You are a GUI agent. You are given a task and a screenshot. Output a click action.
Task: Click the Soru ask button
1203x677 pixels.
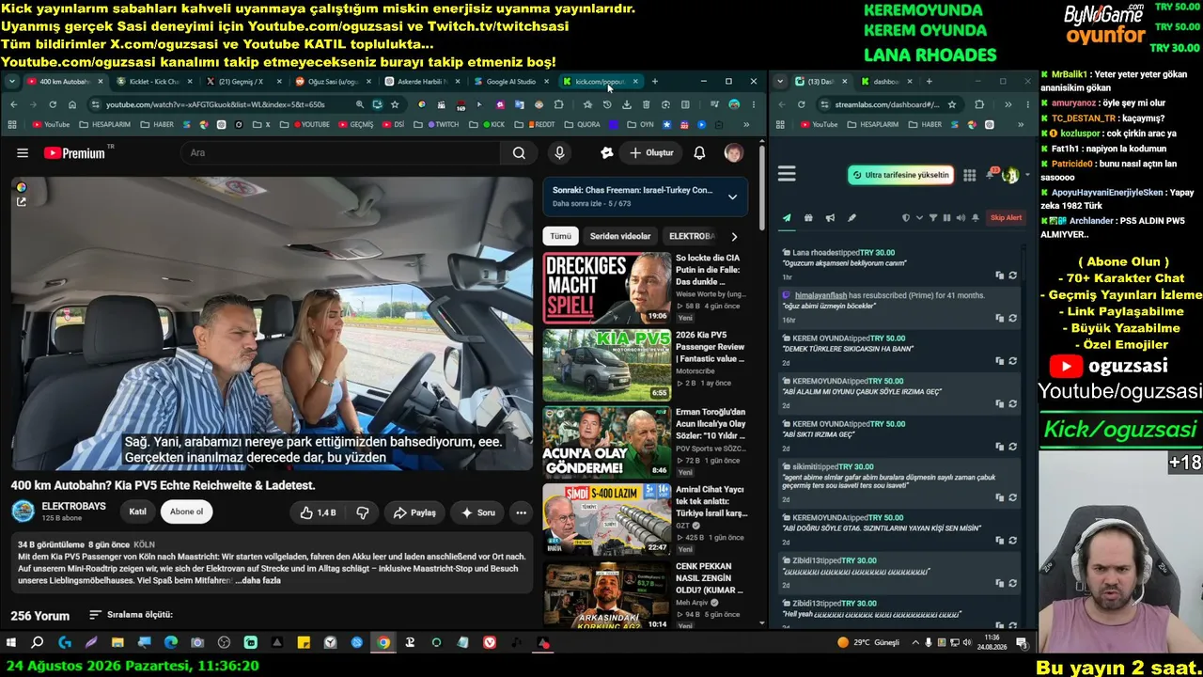point(477,512)
